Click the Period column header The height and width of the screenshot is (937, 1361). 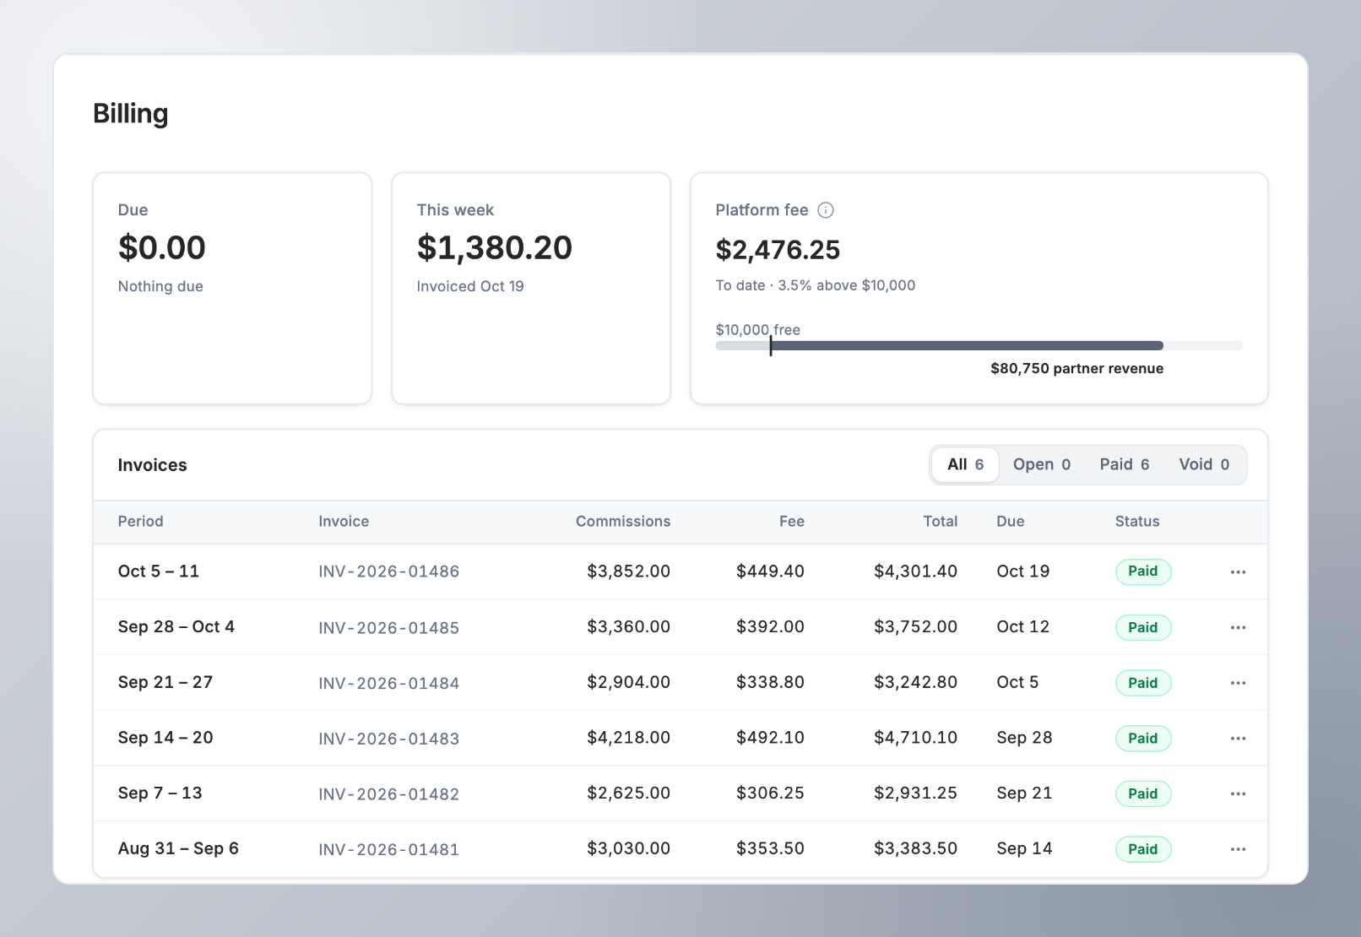pyautogui.click(x=141, y=522)
